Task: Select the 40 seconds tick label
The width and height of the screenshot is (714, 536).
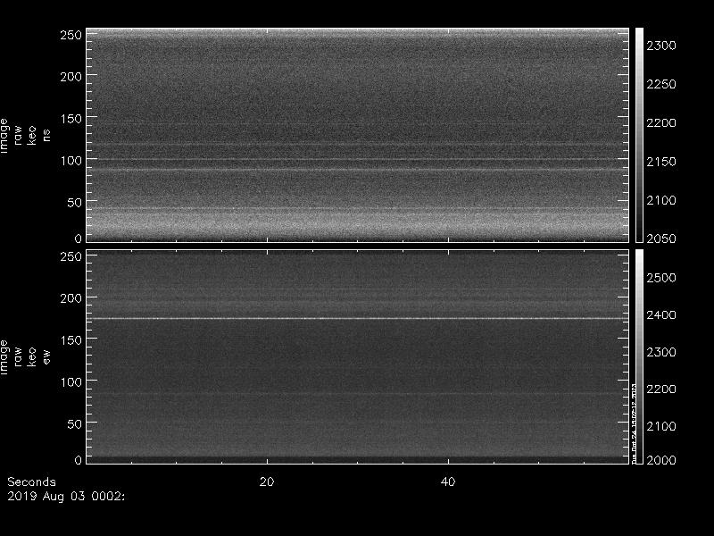Action: (x=449, y=482)
